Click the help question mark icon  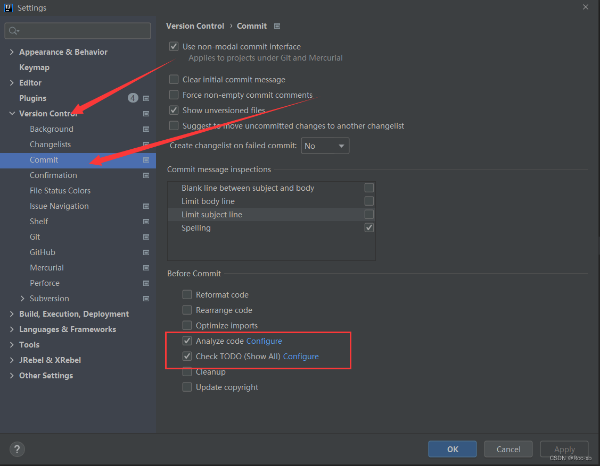pos(17,449)
